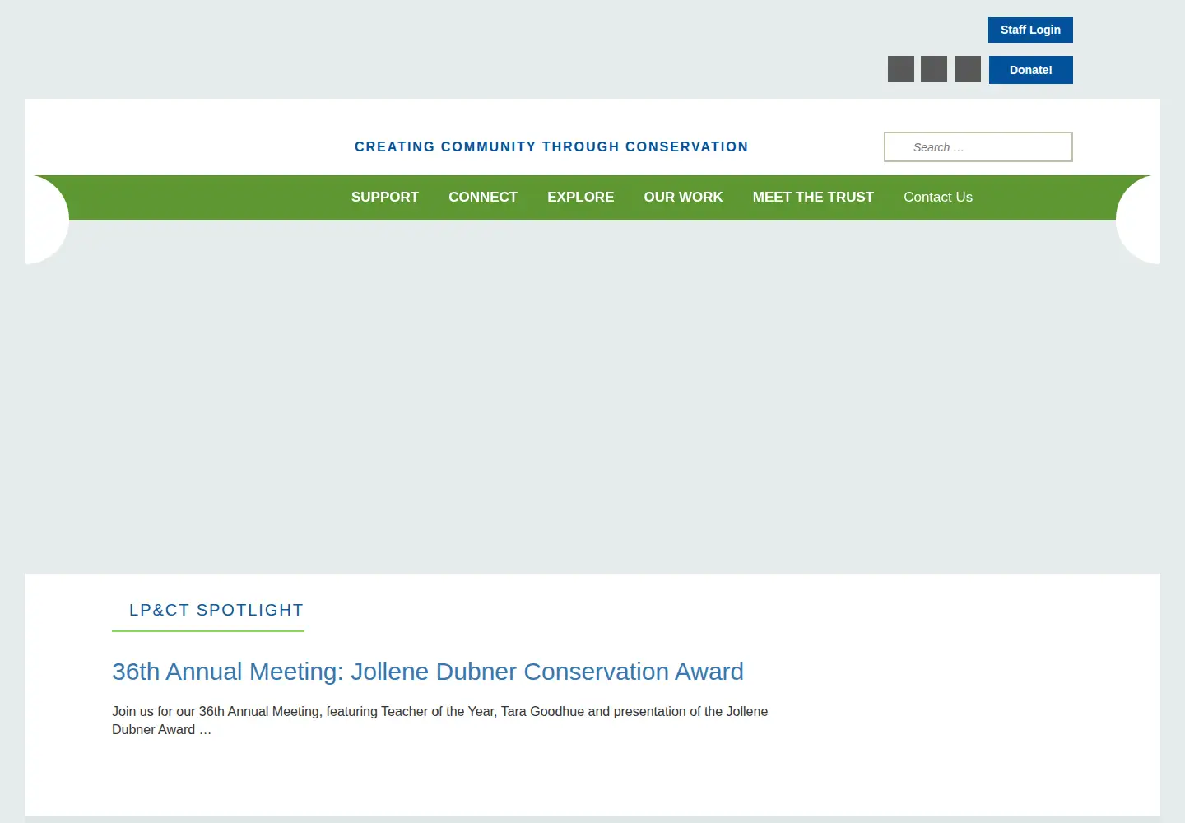
Task: Click the gray square icon farthest from Donate!
Action: 901,69
